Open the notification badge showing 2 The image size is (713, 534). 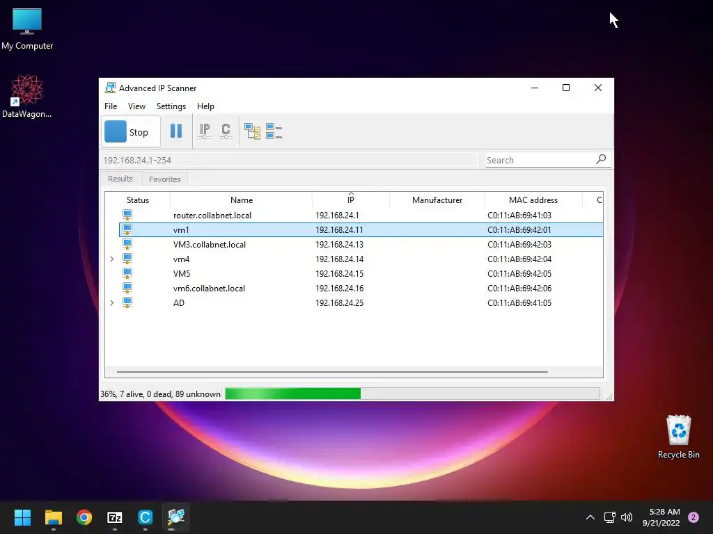(x=694, y=517)
